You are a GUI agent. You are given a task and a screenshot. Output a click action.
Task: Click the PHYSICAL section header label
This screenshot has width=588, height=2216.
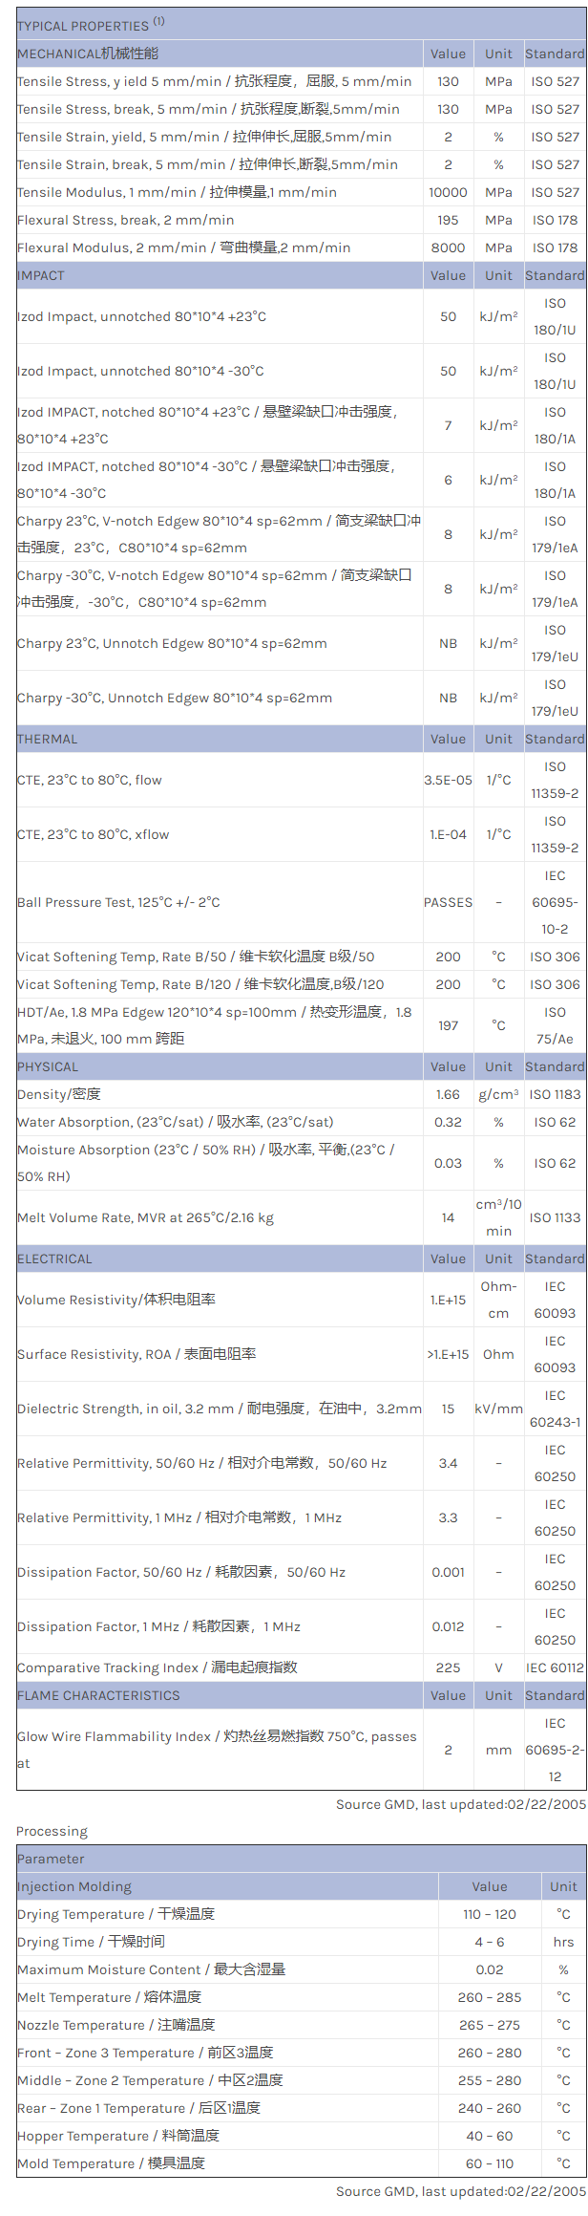coord(48,1066)
